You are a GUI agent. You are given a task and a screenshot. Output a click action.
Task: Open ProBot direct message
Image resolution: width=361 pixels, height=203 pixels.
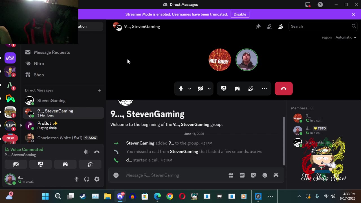[63, 125]
